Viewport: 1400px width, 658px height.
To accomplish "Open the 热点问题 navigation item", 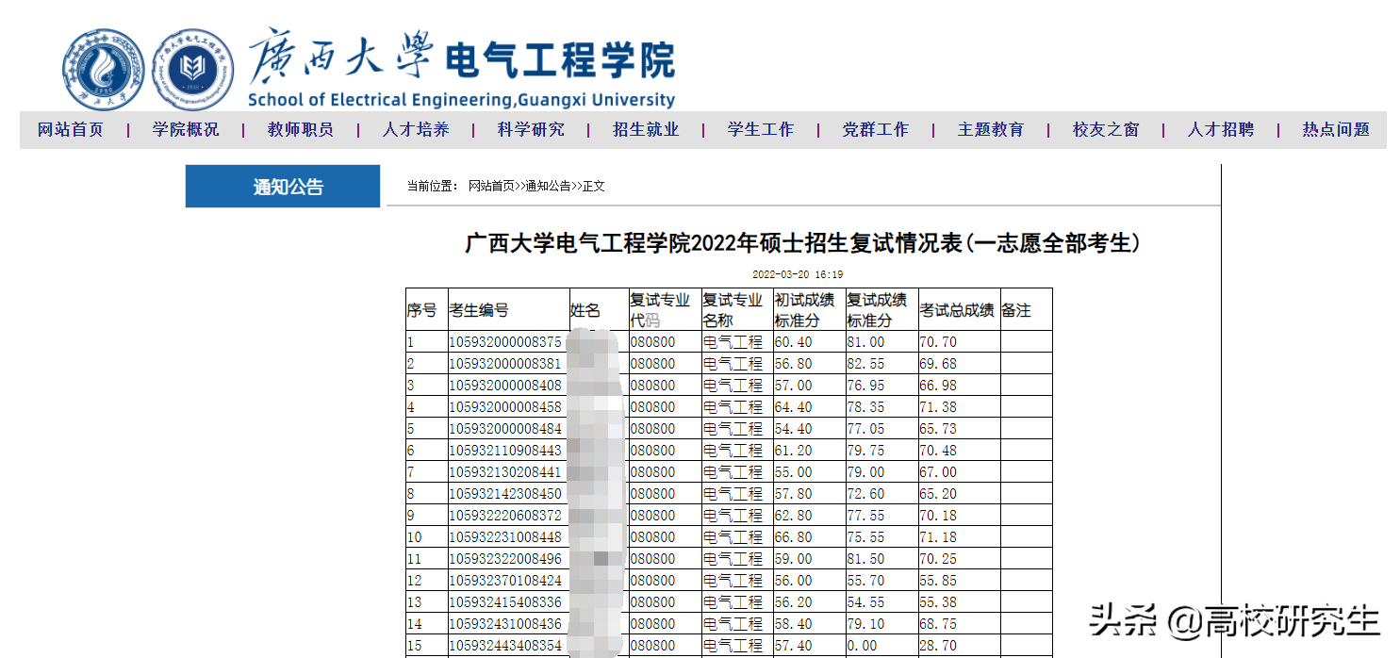I will (x=1333, y=129).
